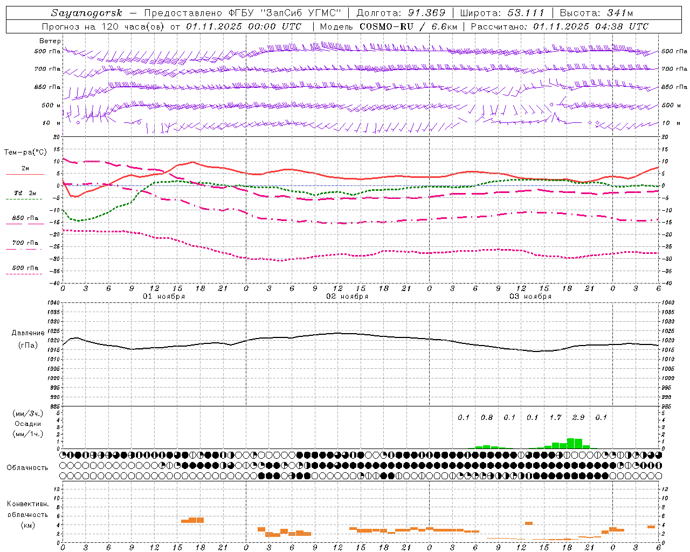690x552 pixels.
Task: Select the latitude value "Широта: 53.111"
Action: click(x=502, y=13)
